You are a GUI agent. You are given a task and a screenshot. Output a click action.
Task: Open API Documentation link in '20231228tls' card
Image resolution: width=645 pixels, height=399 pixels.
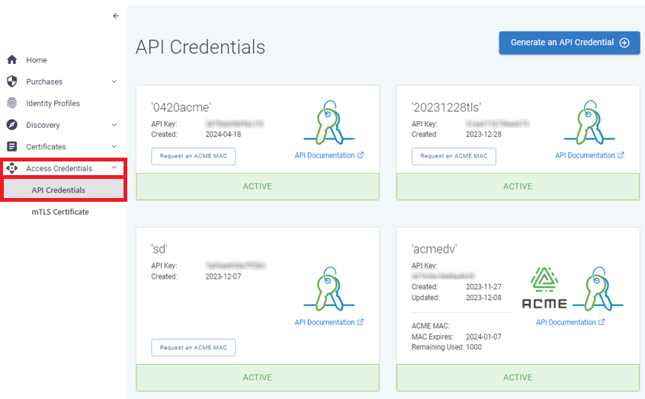click(x=589, y=155)
